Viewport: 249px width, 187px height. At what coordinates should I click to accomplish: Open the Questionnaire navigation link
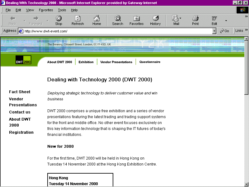(150, 62)
